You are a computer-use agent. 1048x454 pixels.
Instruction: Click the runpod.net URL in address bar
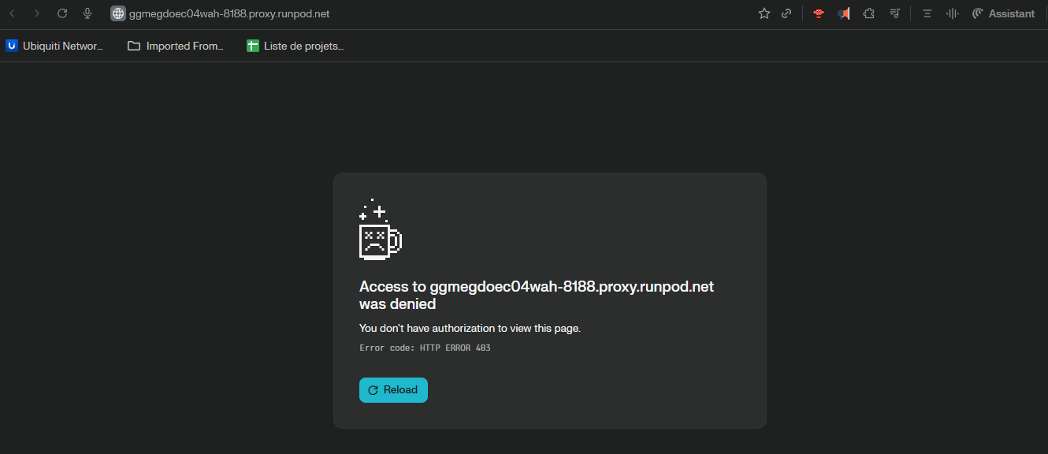pyautogui.click(x=229, y=13)
